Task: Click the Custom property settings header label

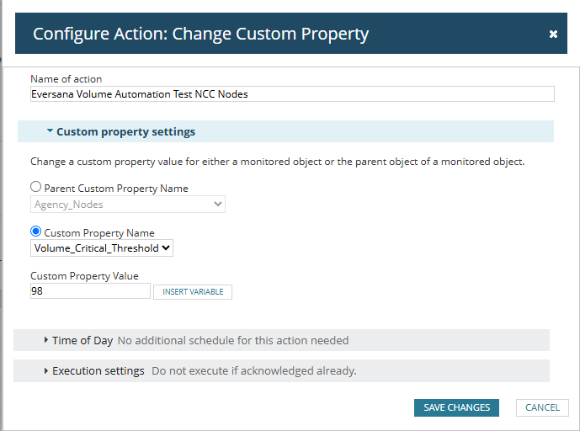Action: (125, 132)
